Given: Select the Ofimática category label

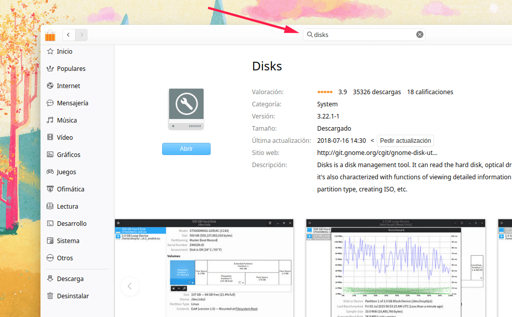Looking at the screenshot, I should click(x=70, y=189).
